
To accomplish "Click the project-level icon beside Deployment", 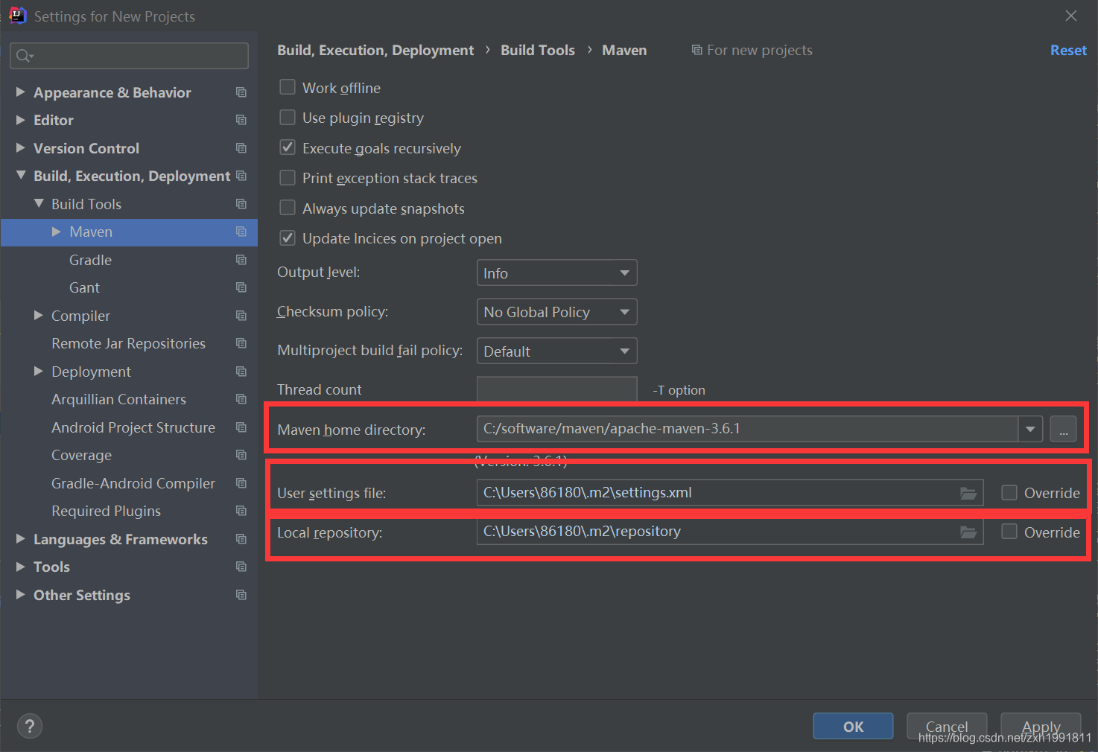I will 241,372.
